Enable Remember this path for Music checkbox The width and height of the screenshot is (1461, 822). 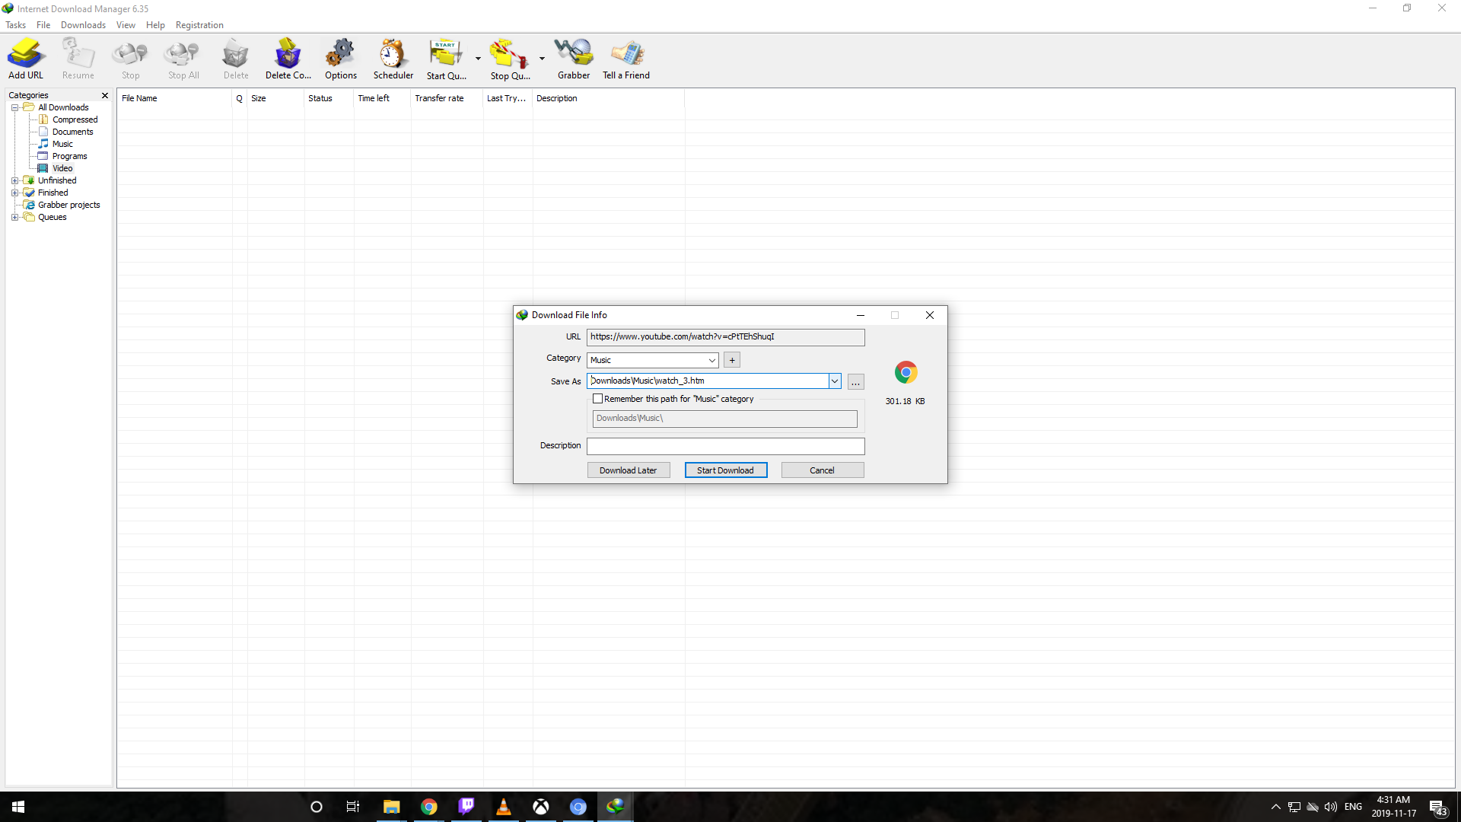pyautogui.click(x=598, y=399)
